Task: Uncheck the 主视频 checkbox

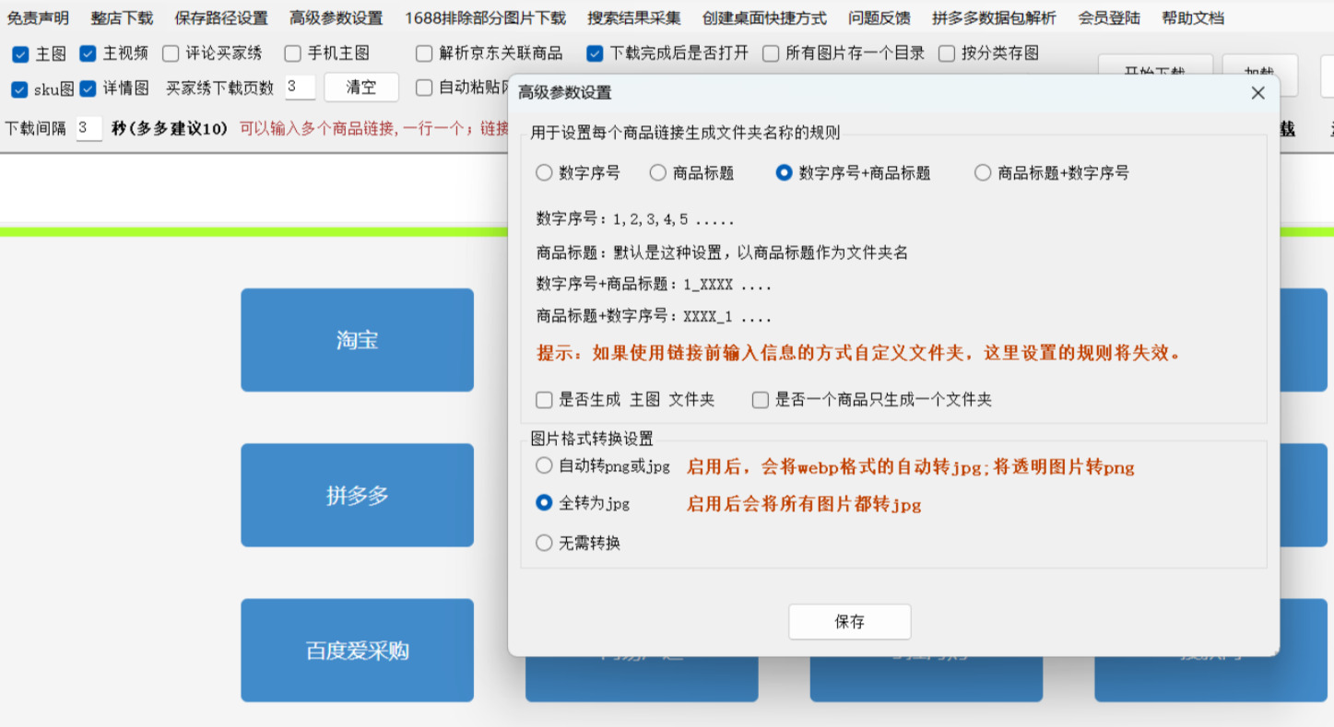Action: point(88,54)
